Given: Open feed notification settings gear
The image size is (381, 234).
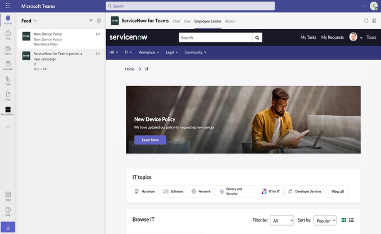Looking at the screenshot, I should (99, 21).
